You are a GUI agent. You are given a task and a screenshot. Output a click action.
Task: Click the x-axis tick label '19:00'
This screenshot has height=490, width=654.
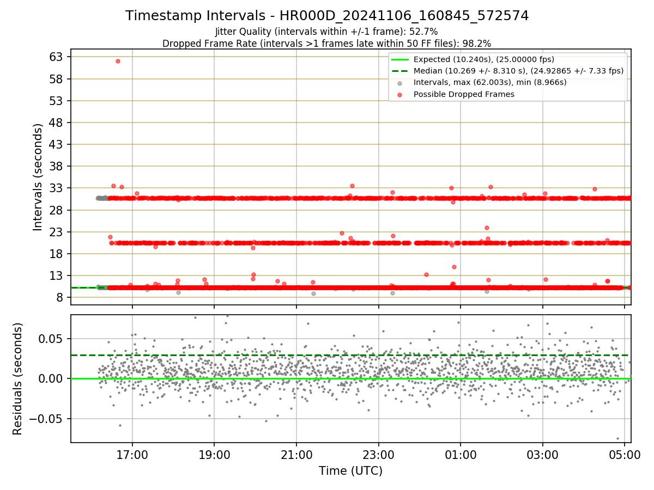pos(214,455)
